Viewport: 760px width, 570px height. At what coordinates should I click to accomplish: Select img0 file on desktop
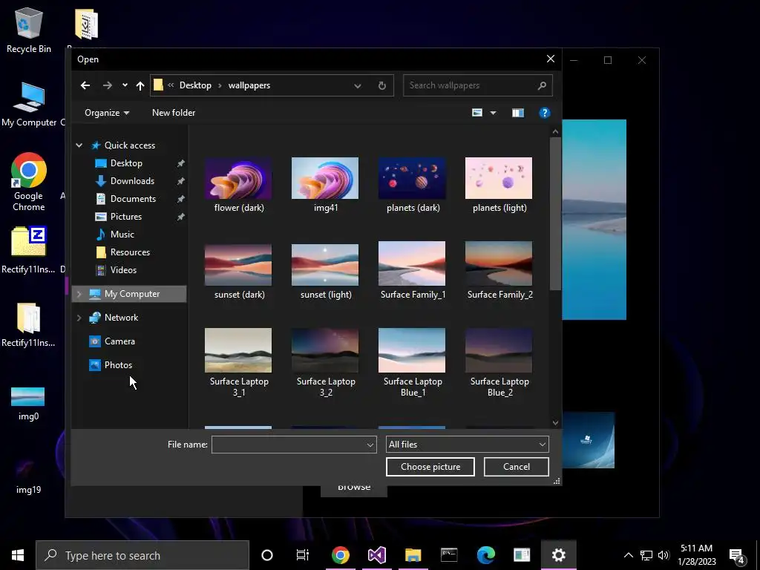click(x=28, y=403)
